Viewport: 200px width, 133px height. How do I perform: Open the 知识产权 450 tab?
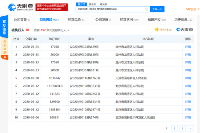[x=156, y=20]
